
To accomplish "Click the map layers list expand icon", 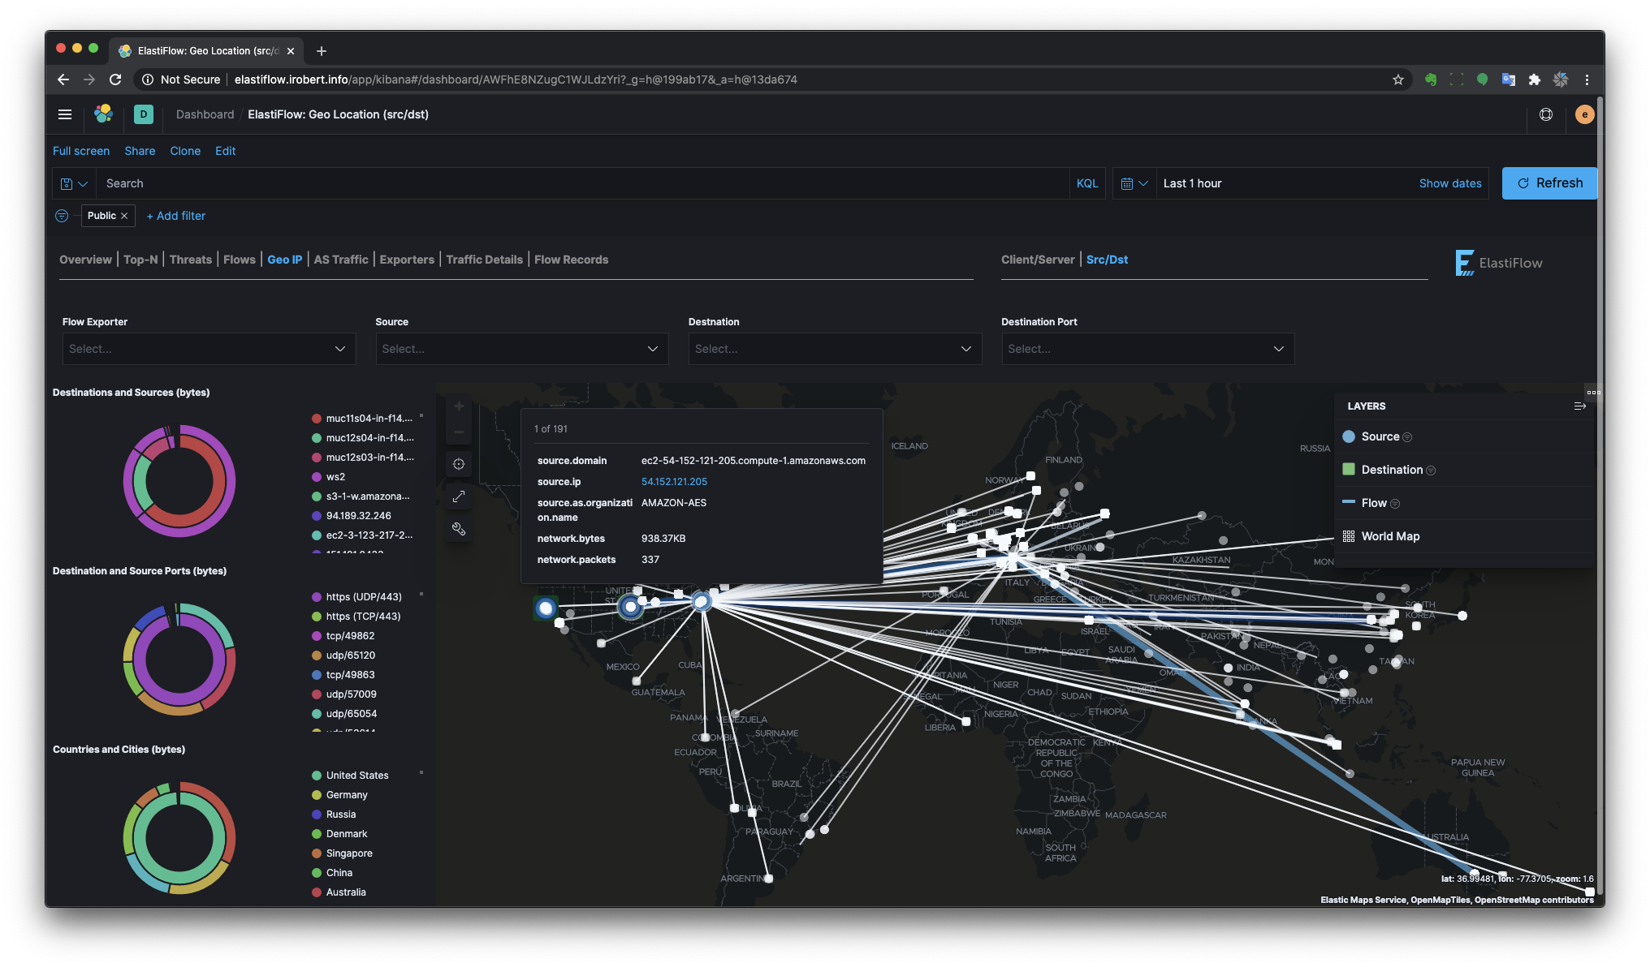I will [1579, 406].
